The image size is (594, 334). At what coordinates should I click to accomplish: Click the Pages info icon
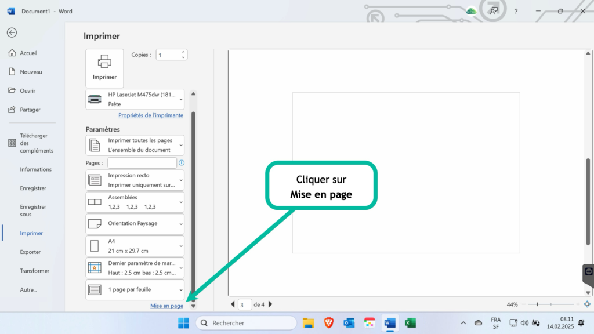(x=182, y=163)
